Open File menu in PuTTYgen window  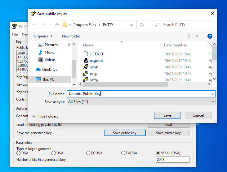pos(15,34)
